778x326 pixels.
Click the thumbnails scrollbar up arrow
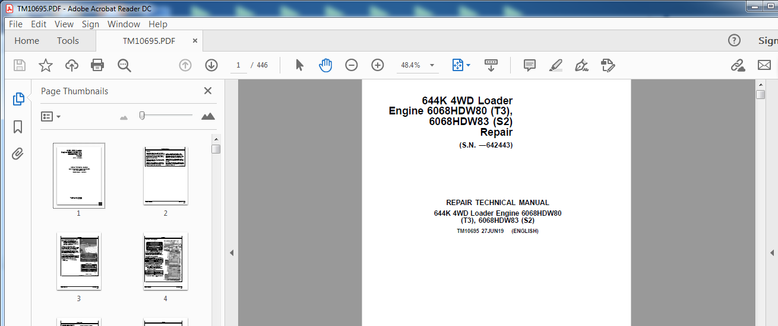pyautogui.click(x=216, y=139)
